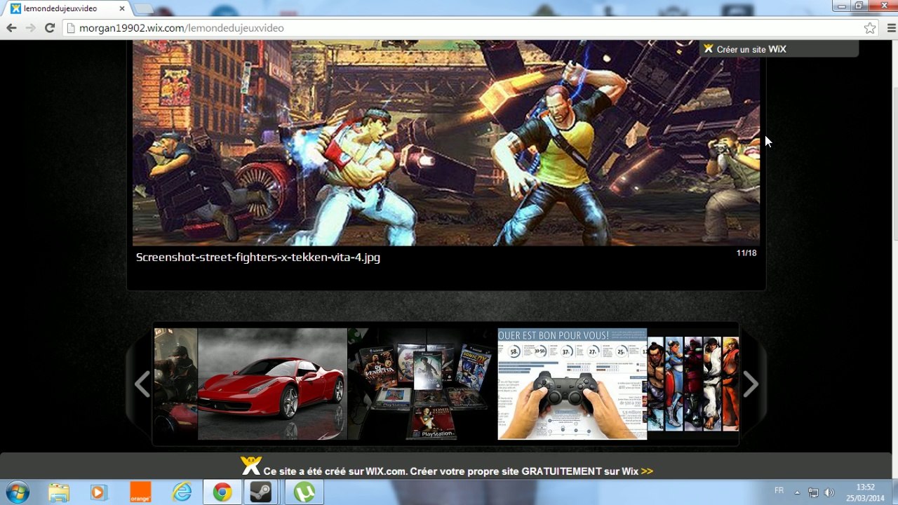
Task: Launch the media player from the taskbar
Action: 98,492
